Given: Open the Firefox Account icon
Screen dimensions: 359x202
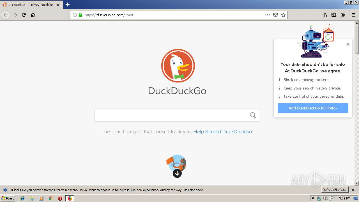Looking at the screenshot, I should pyautogui.click(x=343, y=15).
